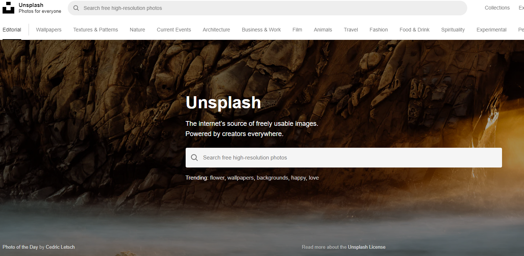Viewport: 524px width, 256px height.
Task: Open the Food & Drink category
Action: [x=415, y=30]
